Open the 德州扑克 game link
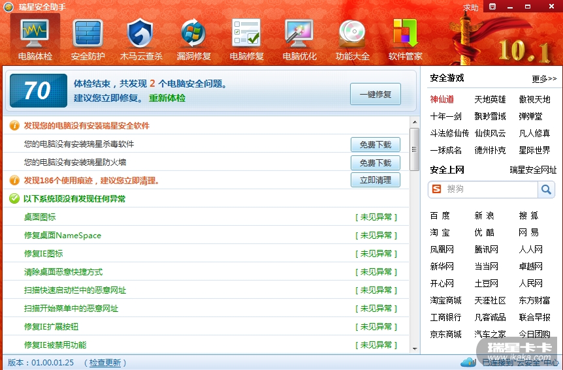This screenshot has width=563, height=370. (x=490, y=150)
